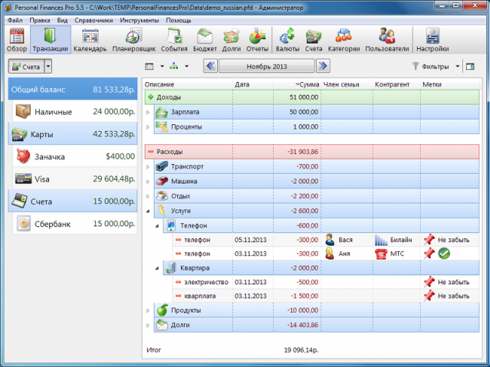
Task: Click the Пользователи (Users) toolbar icon
Action: pyautogui.click(x=387, y=39)
